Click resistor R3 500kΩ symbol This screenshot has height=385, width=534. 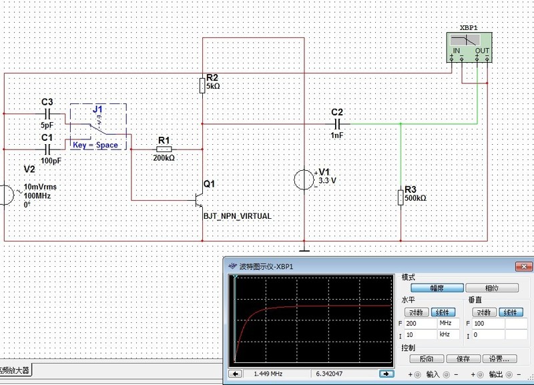pyautogui.click(x=400, y=198)
